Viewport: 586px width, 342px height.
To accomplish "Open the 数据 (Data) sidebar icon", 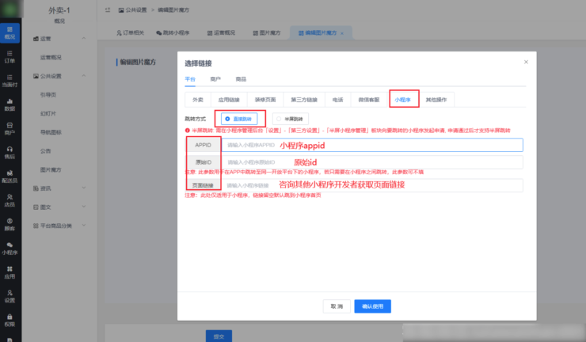I will (x=10, y=104).
